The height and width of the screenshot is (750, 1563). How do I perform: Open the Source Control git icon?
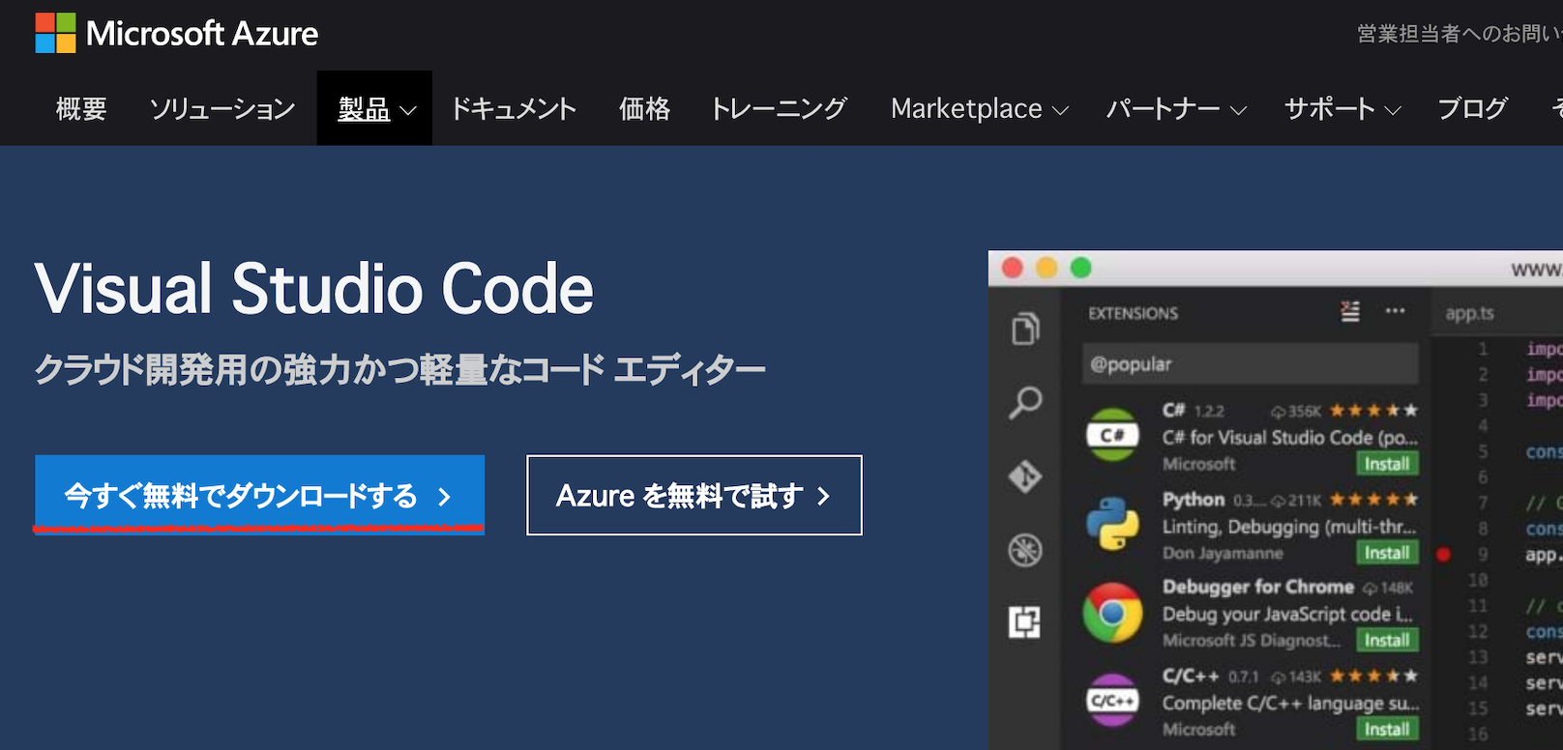pos(1025,476)
